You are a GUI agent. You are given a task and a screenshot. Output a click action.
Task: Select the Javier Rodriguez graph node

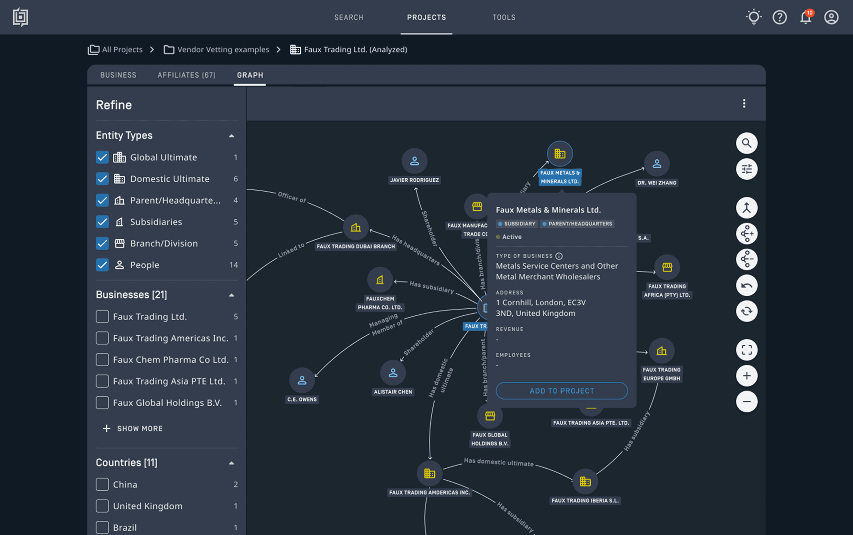coord(414,161)
